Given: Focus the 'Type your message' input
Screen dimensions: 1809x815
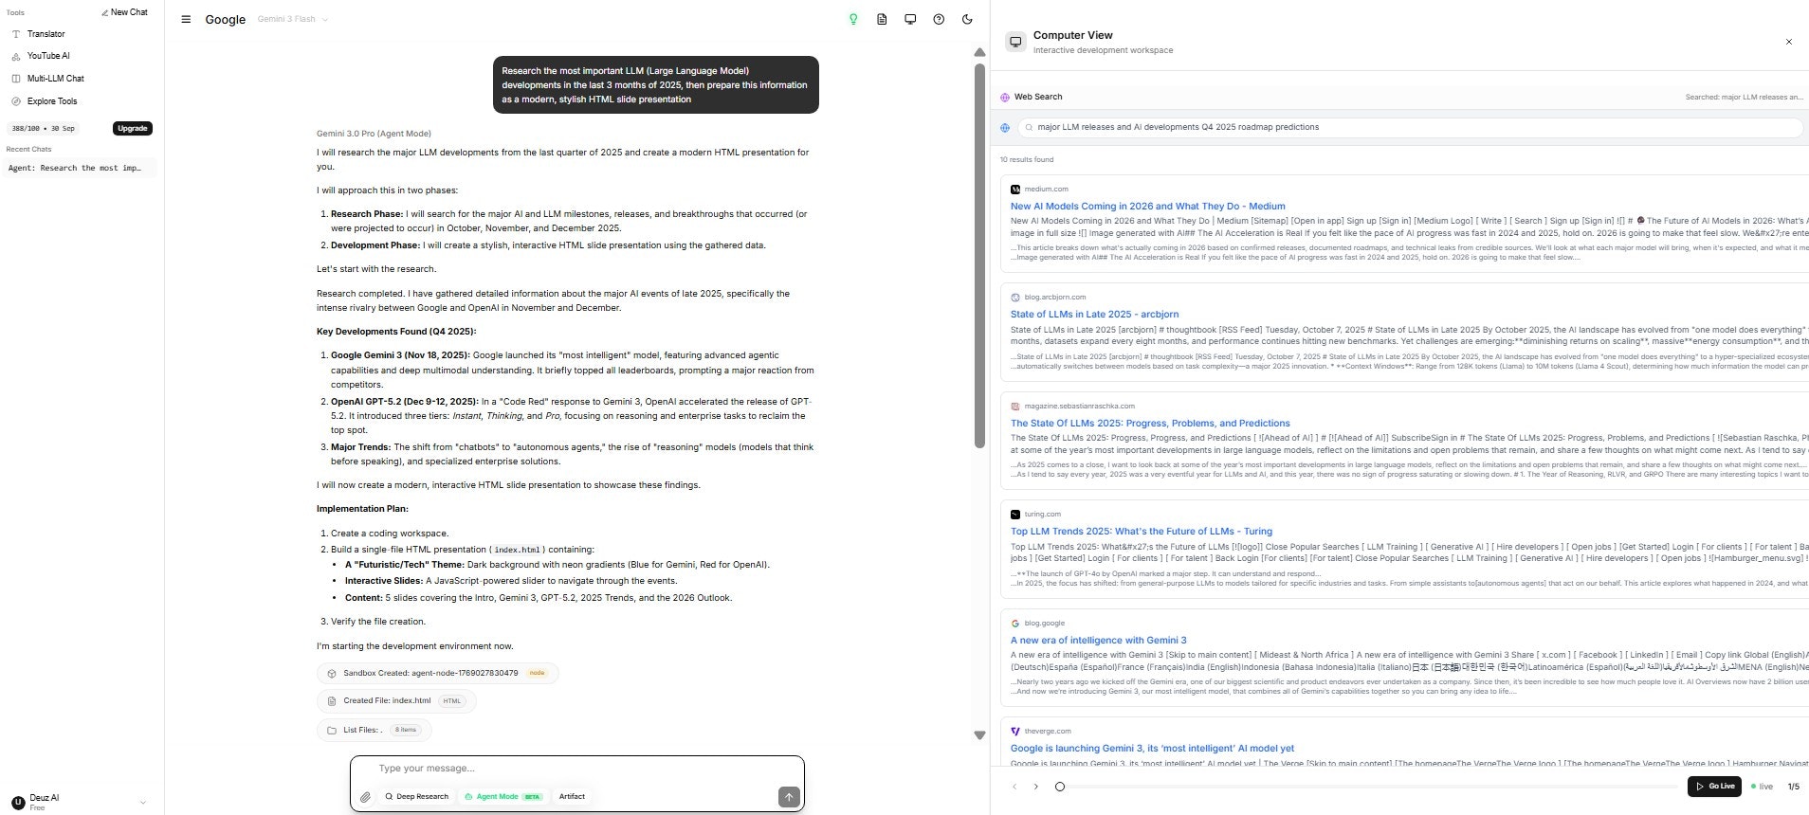Looking at the screenshot, I should (576, 769).
